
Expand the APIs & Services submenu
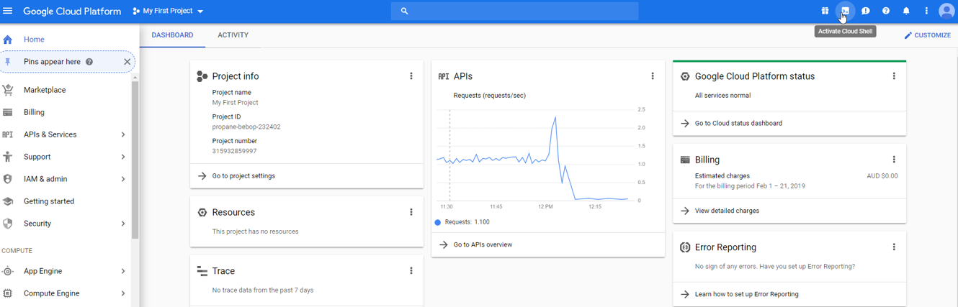click(122, 134)
